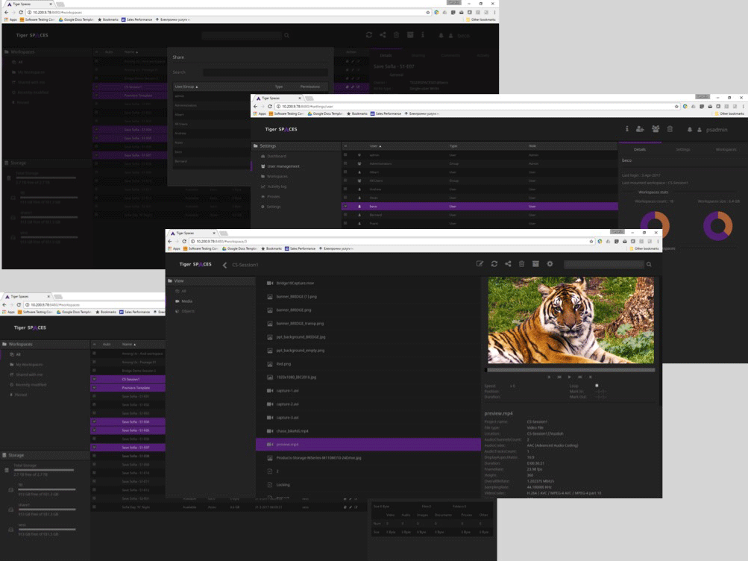Open the gear settings in CS-Session1 workspace toolbar
This screenshot has height=561, width=748.
[x=550, y=264]
